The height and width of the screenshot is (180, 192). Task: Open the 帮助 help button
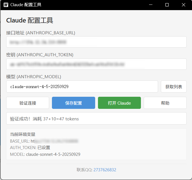pyautogui.click(x=165, y=103)
